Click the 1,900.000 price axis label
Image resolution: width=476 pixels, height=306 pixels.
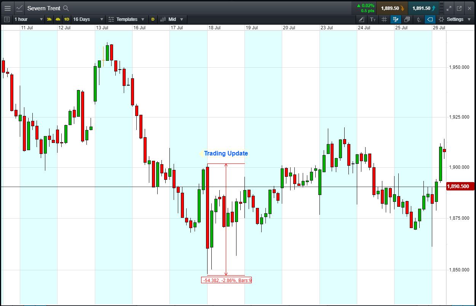(459, 167)
